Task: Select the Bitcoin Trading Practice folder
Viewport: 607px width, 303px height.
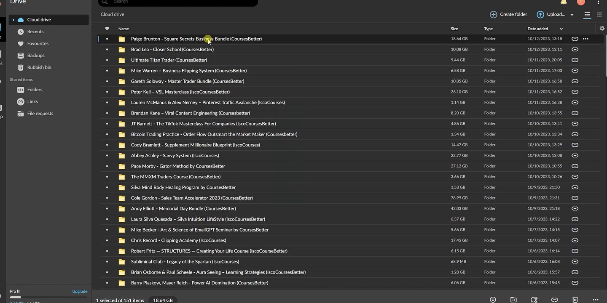Action: pos(214,134)
